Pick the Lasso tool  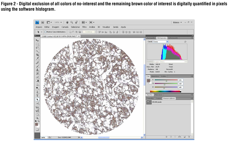tap(37, 48)
